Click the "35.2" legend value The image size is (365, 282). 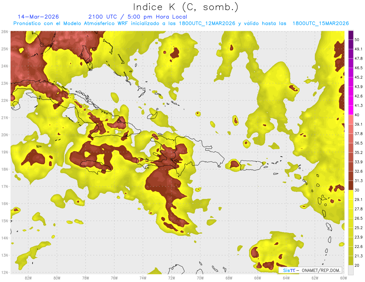[359, 152]
